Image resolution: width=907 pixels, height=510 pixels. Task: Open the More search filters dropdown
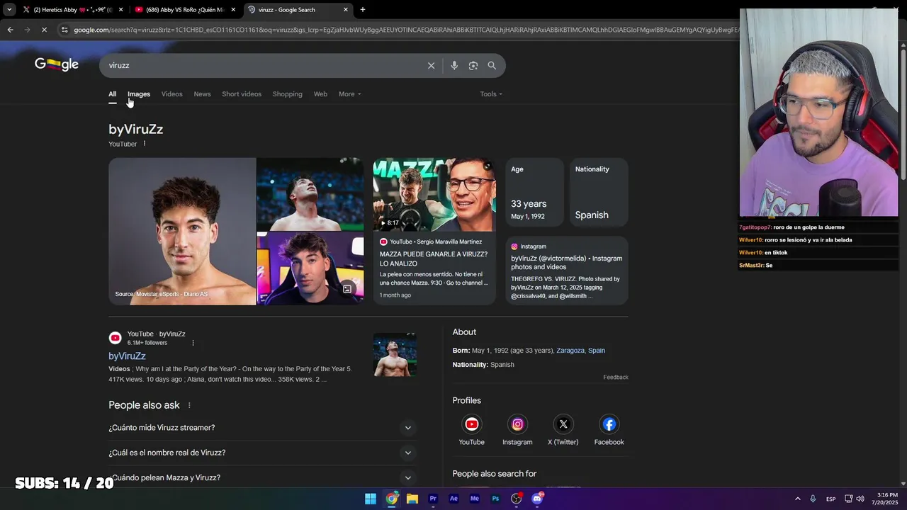(x=349, y=94)
